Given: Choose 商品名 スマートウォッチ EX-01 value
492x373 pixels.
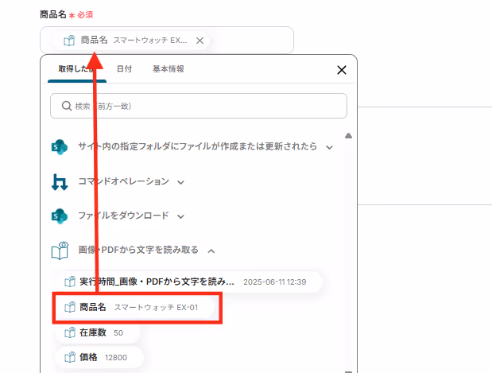Looking at the screenshot, I should click(x=136, y=307).
